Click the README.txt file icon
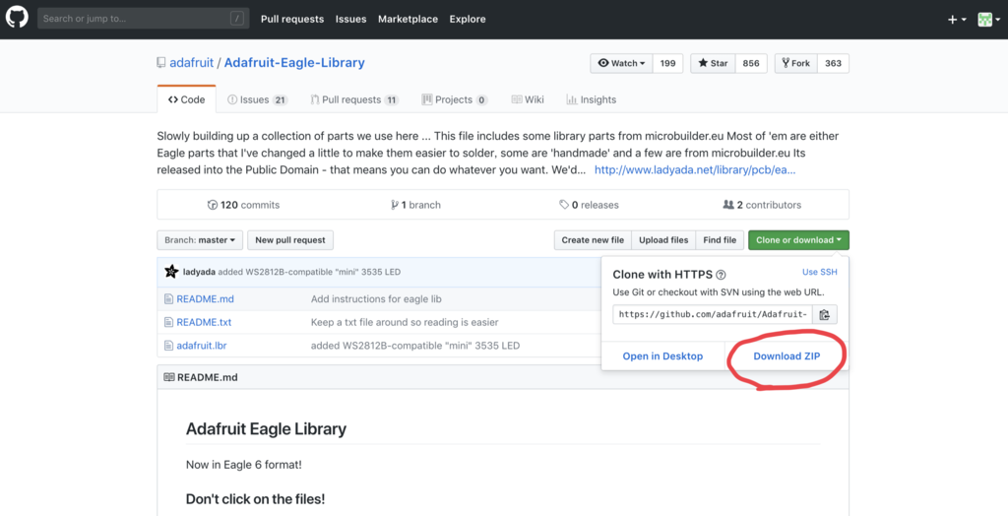This screenshot has width=1008, height=516. 168,322
